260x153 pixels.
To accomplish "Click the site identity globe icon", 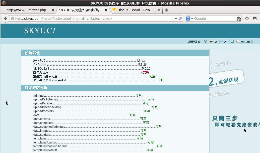I will [13, 19].
